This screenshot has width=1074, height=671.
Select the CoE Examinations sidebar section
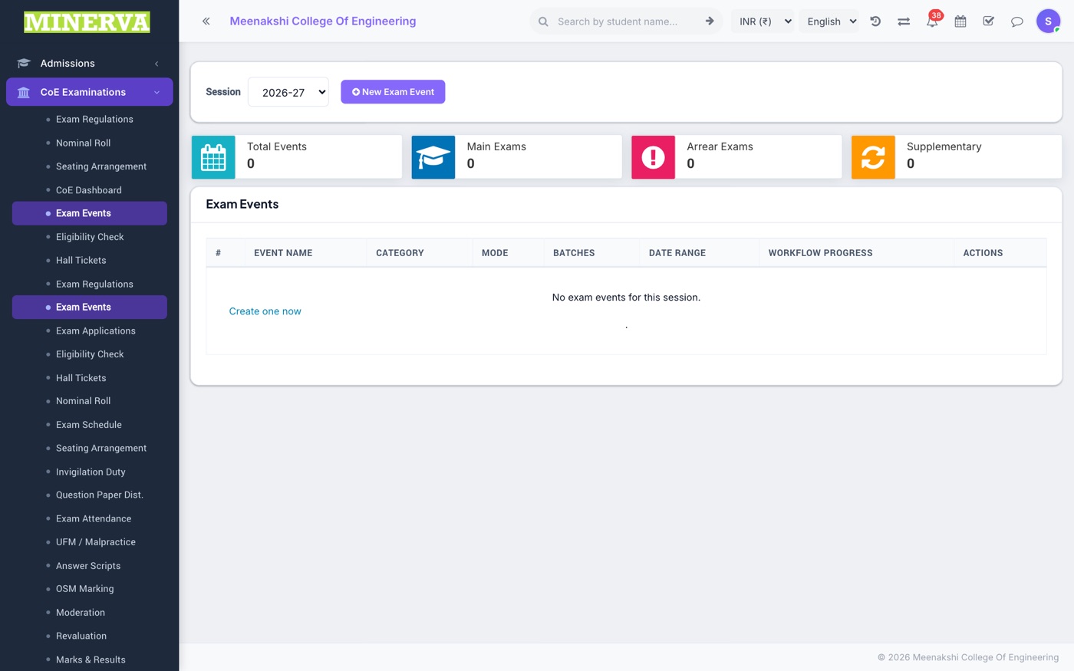[90, 92]
